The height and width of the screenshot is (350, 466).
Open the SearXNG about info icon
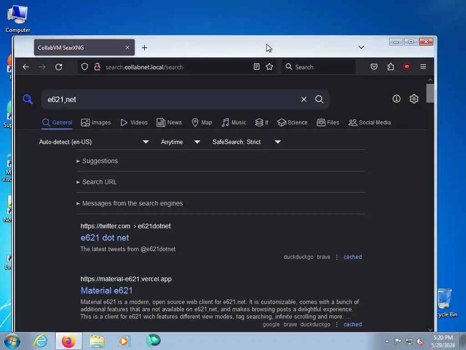tap(396, 99)
